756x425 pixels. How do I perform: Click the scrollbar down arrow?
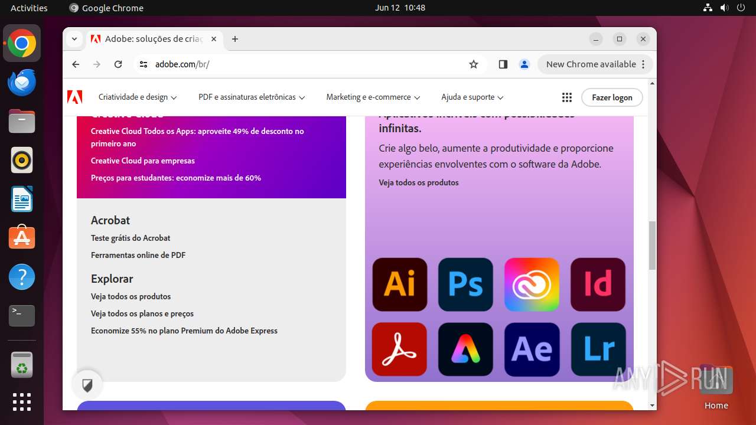click(652, 406)
